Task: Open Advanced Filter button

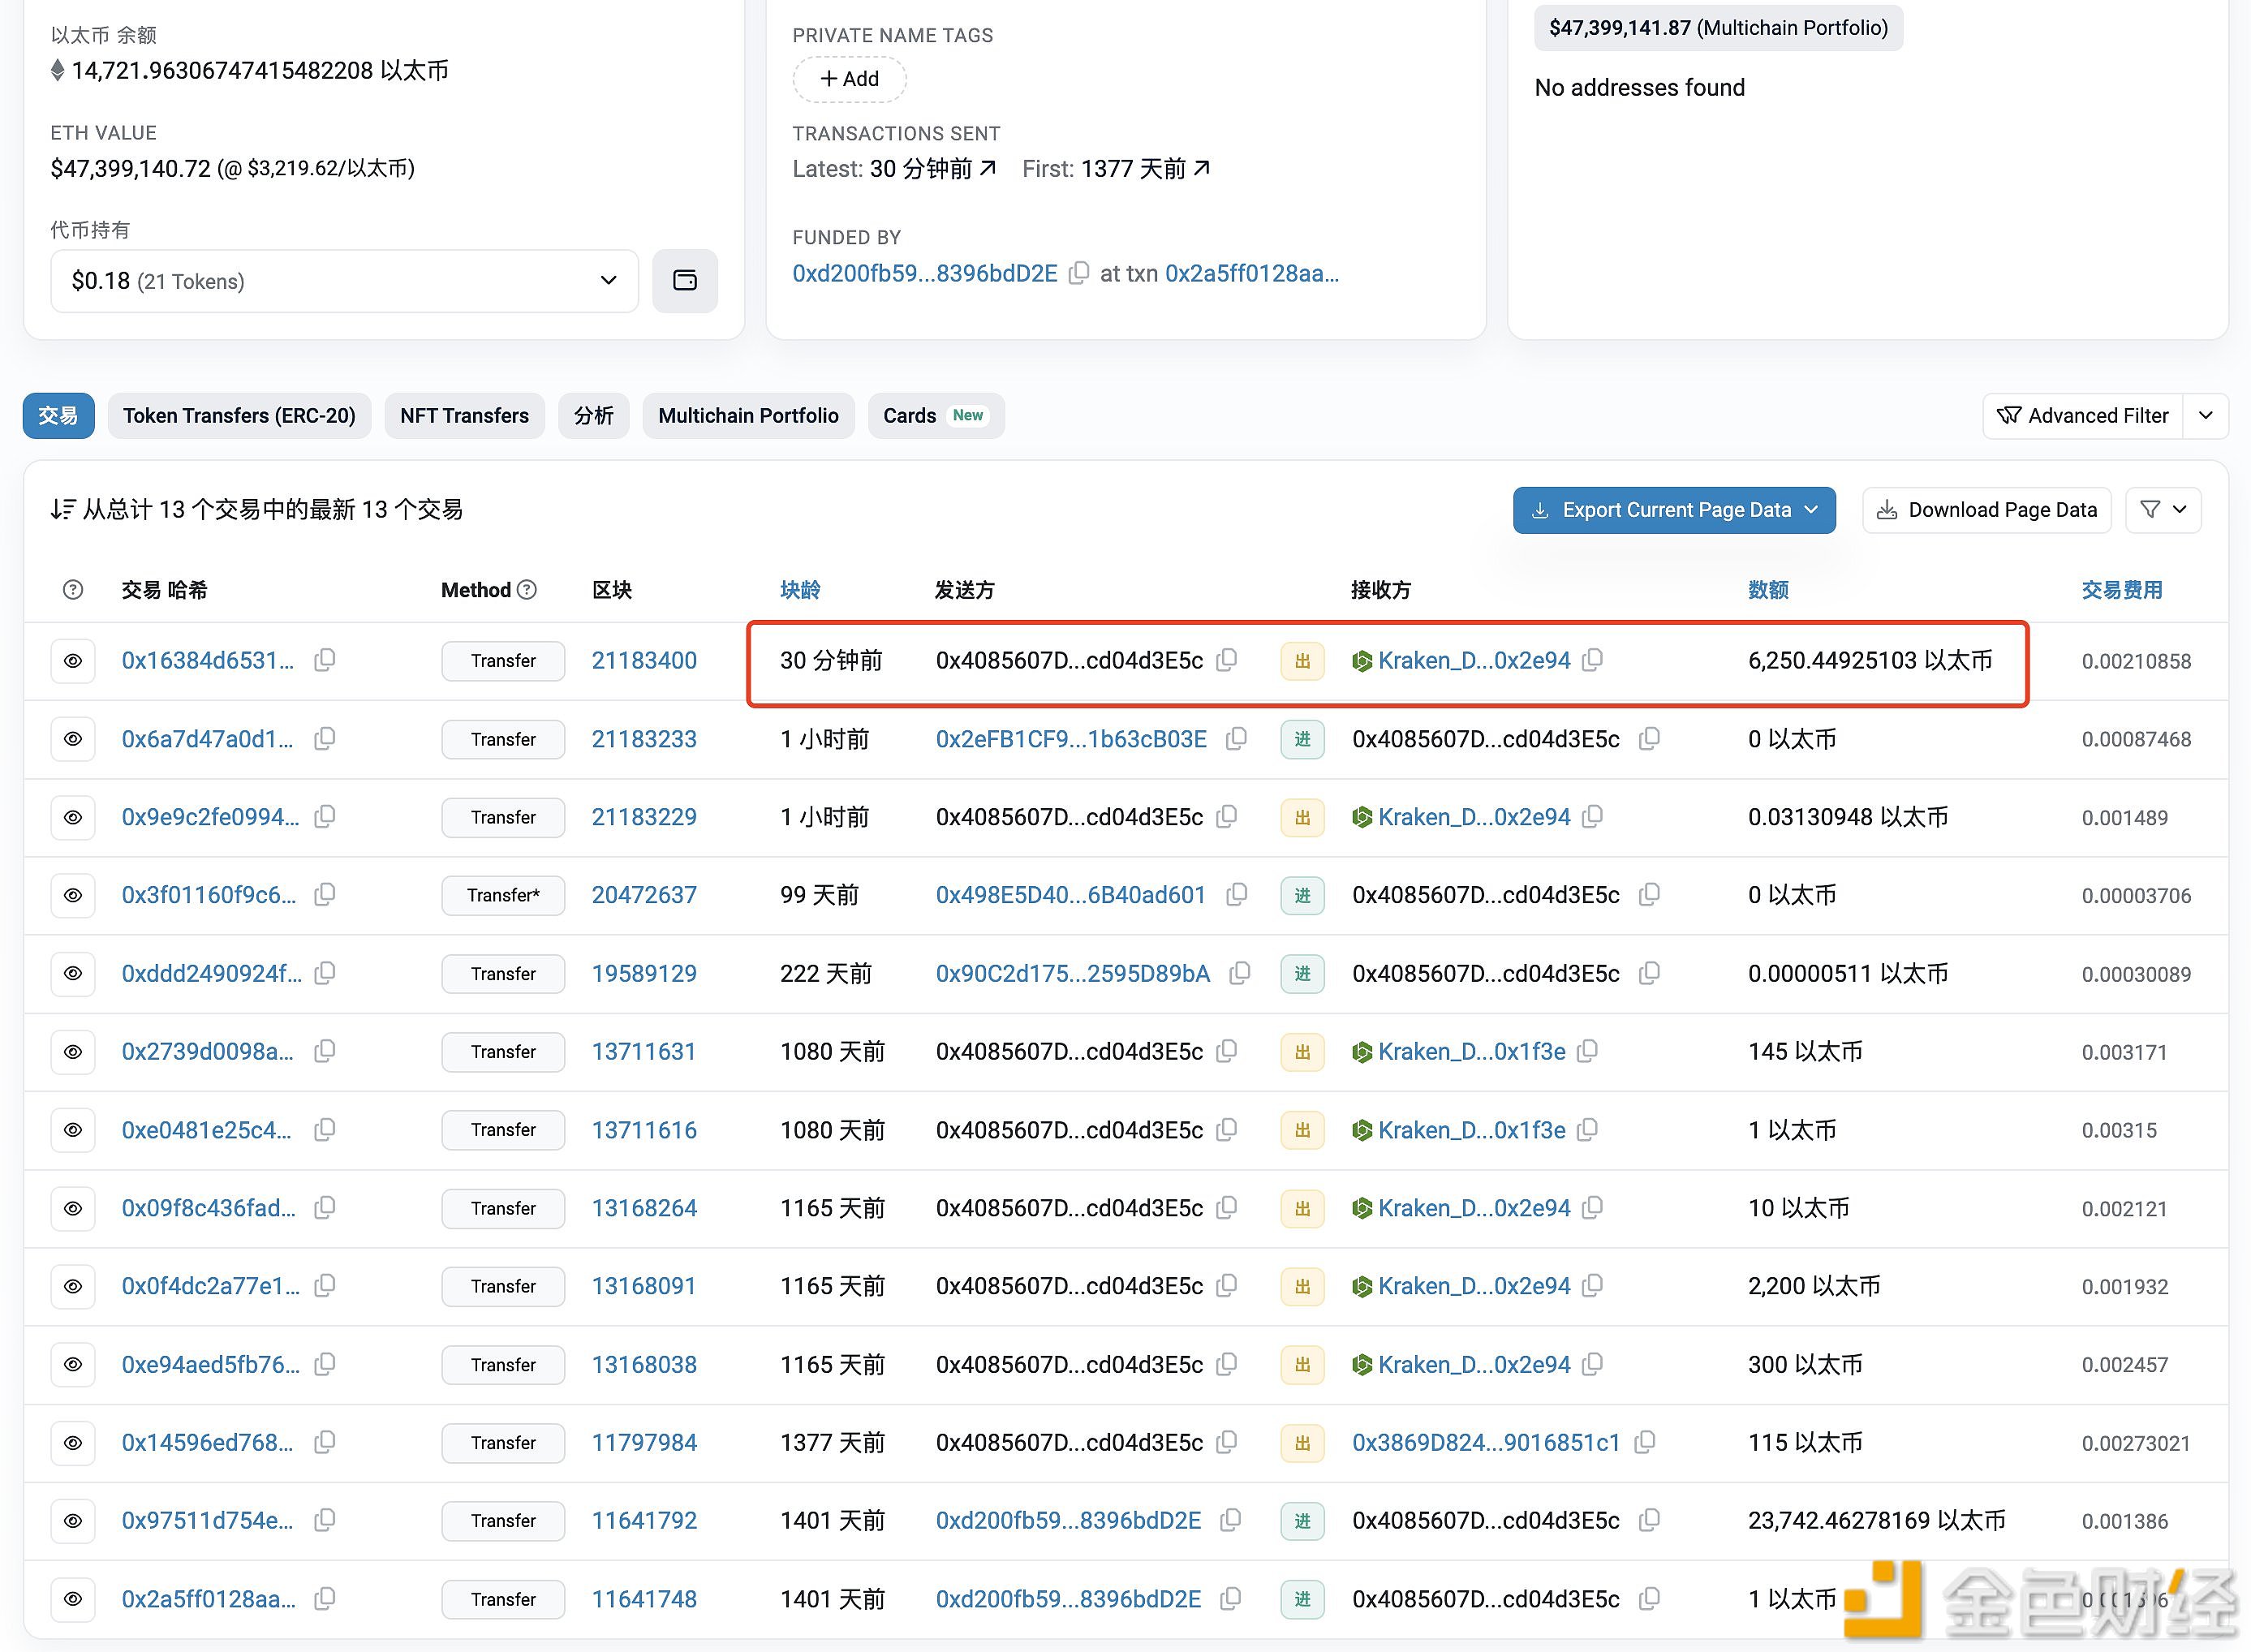Action: click(x=2083, y=416)
